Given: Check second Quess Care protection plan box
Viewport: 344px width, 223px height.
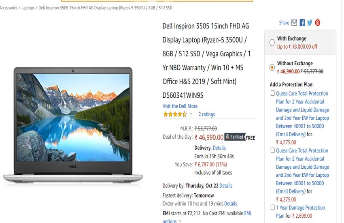Looking at the screenshot, I should coord(272,150).
